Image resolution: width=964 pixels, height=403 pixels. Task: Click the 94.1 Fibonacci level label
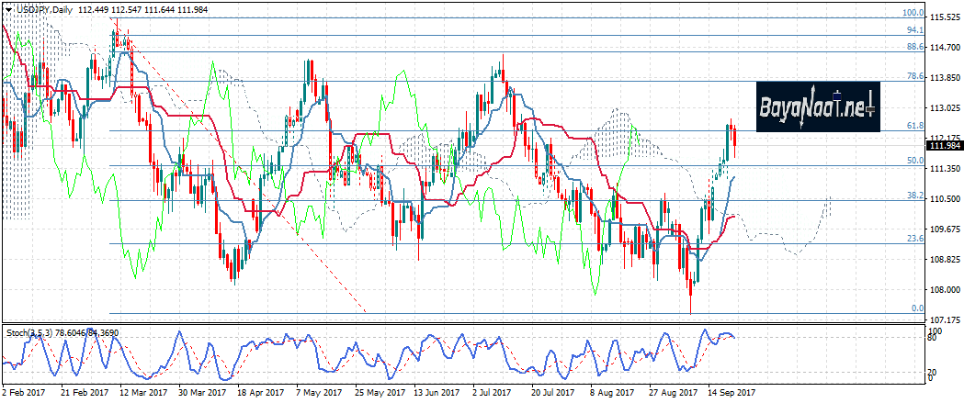pos(914,30)
